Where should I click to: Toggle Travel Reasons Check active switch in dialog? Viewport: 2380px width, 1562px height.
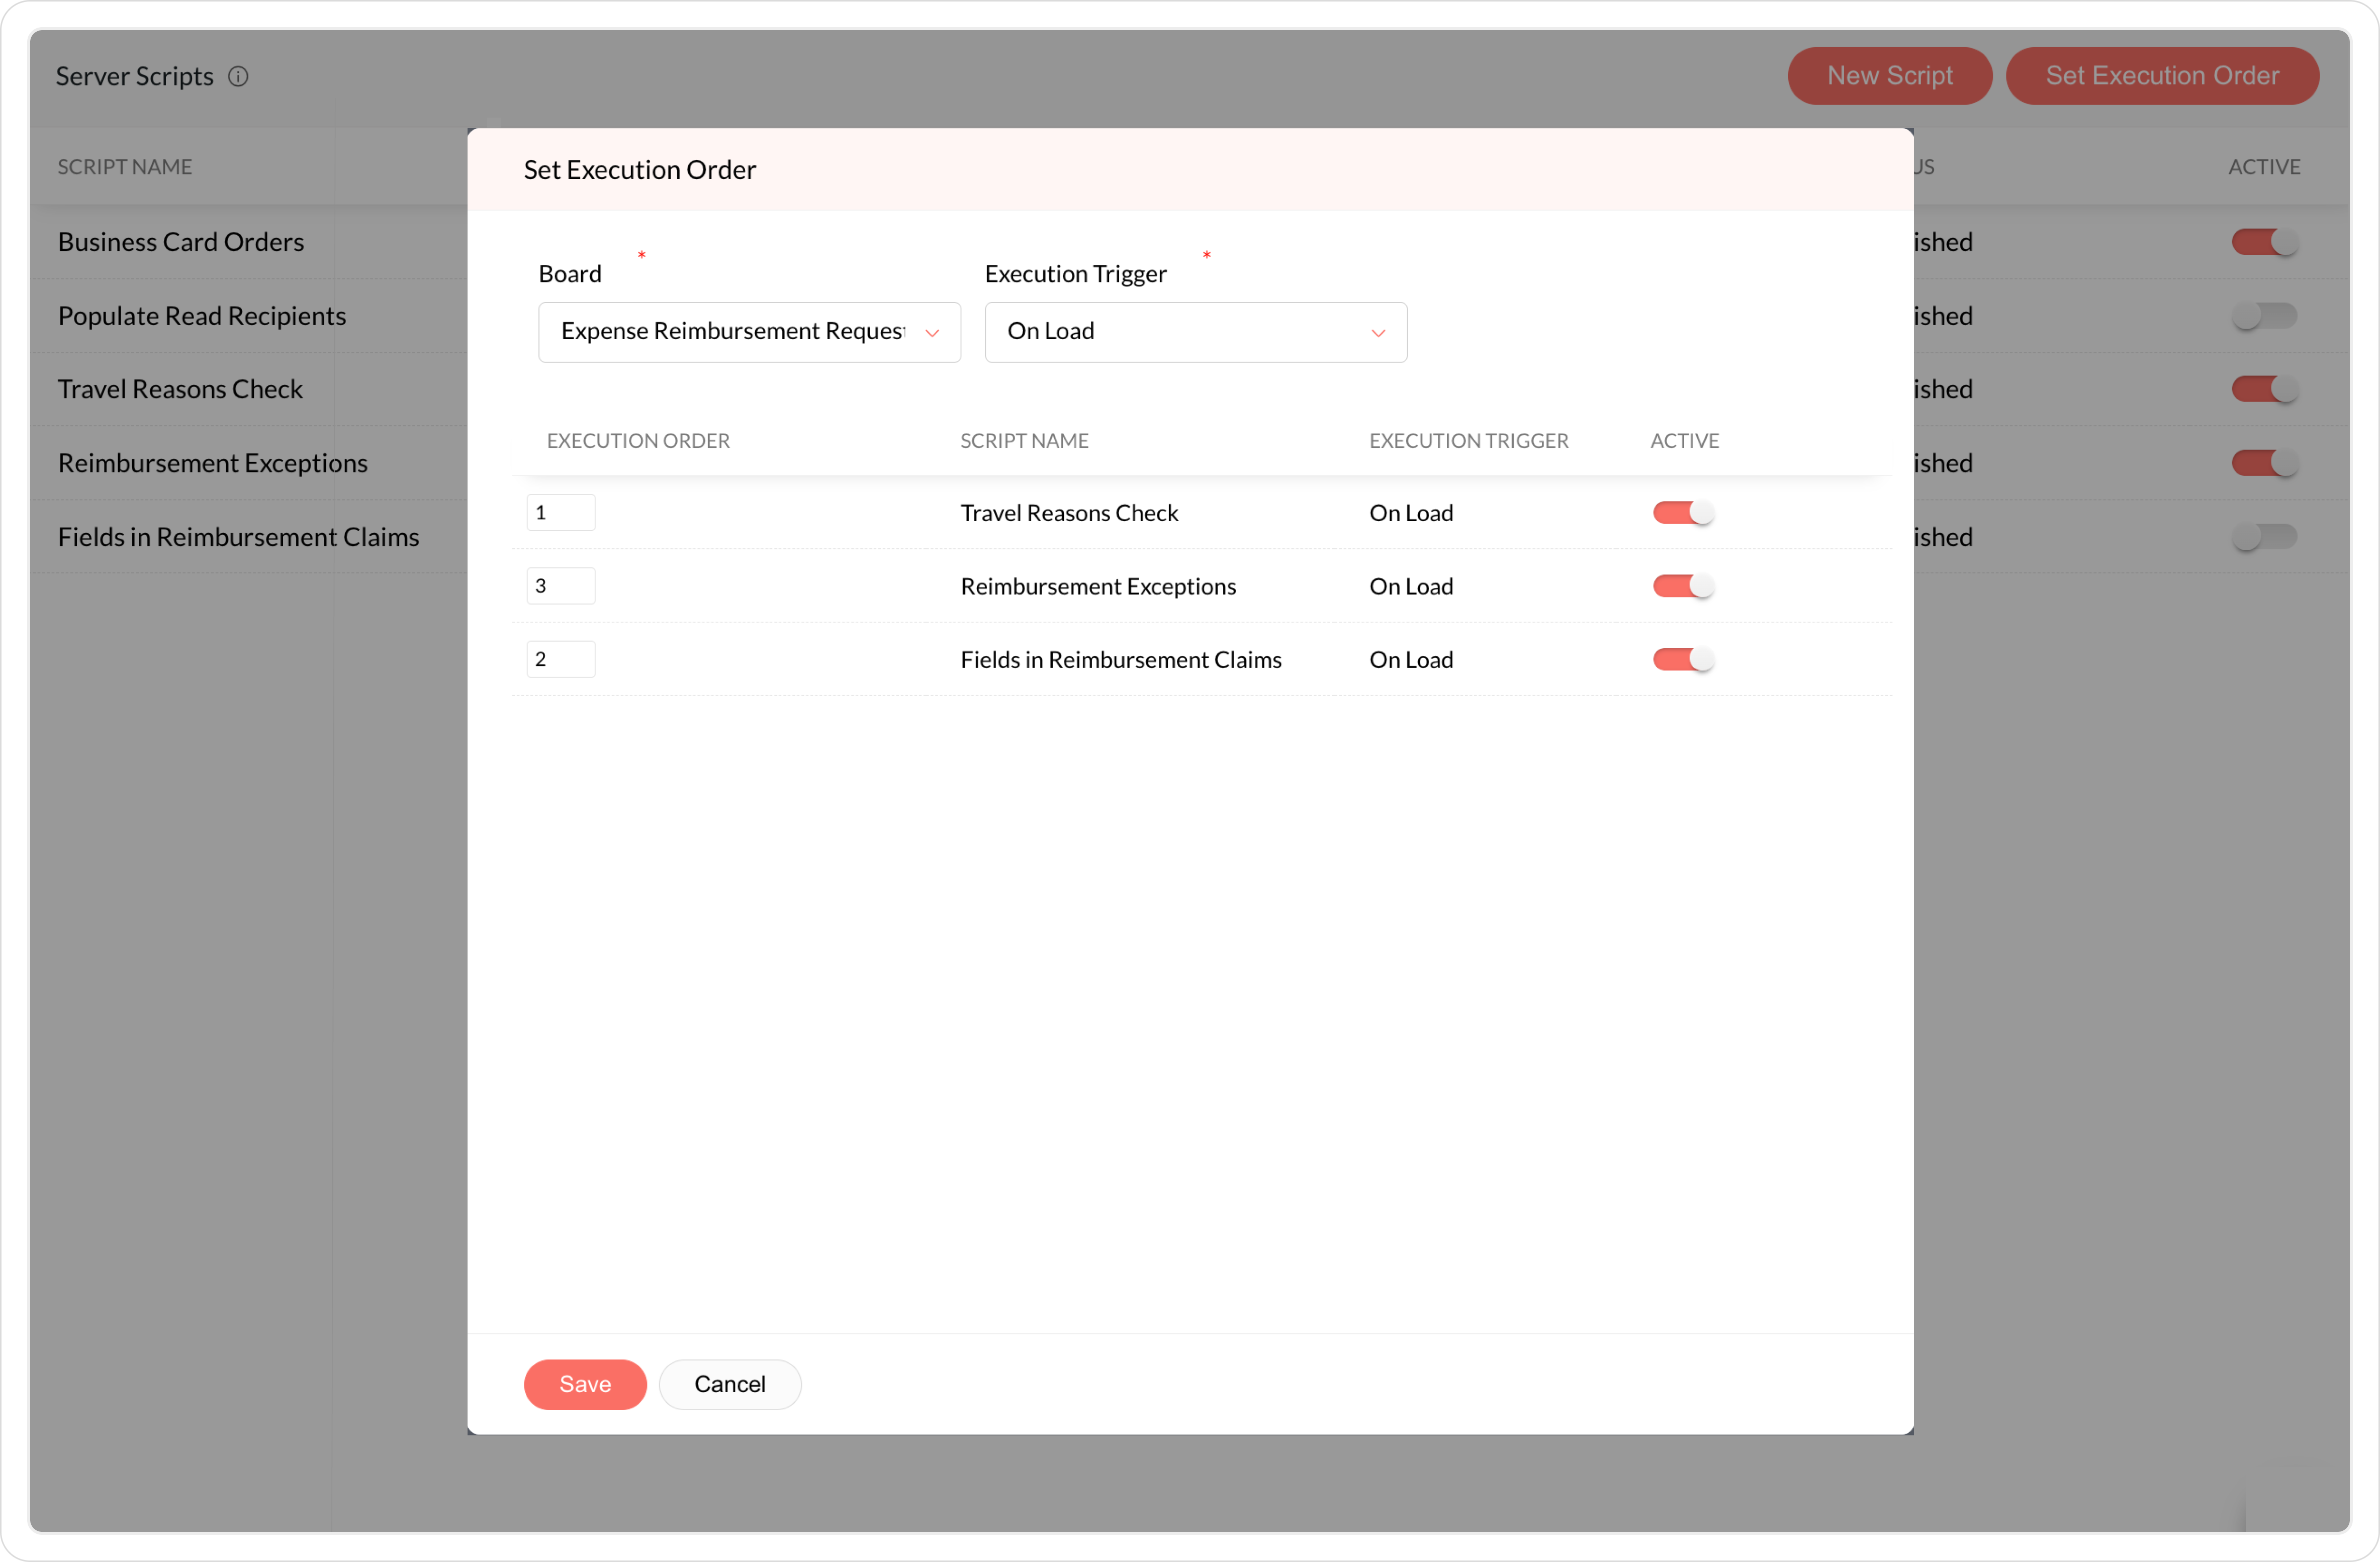(1682, 513)
